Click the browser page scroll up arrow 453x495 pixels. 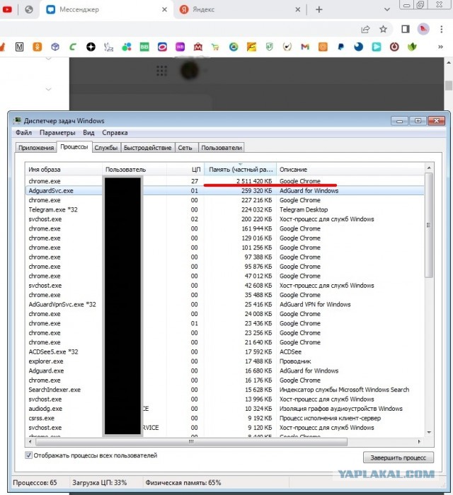pos(449,62)
